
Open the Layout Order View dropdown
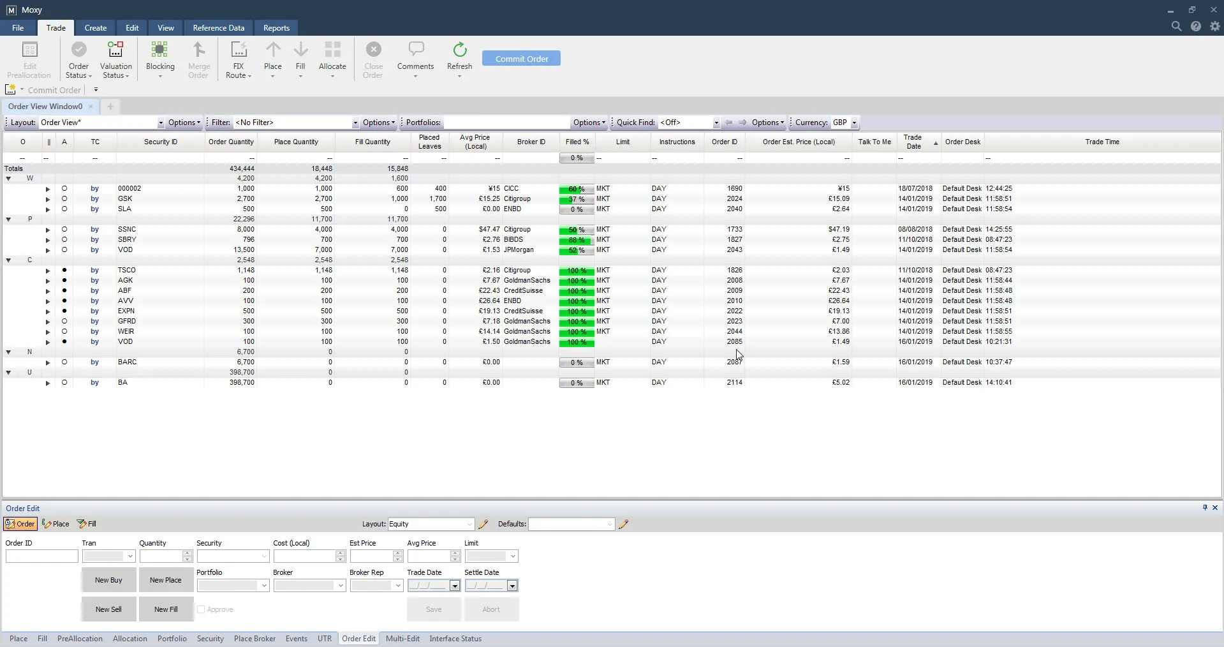point(161,123)
